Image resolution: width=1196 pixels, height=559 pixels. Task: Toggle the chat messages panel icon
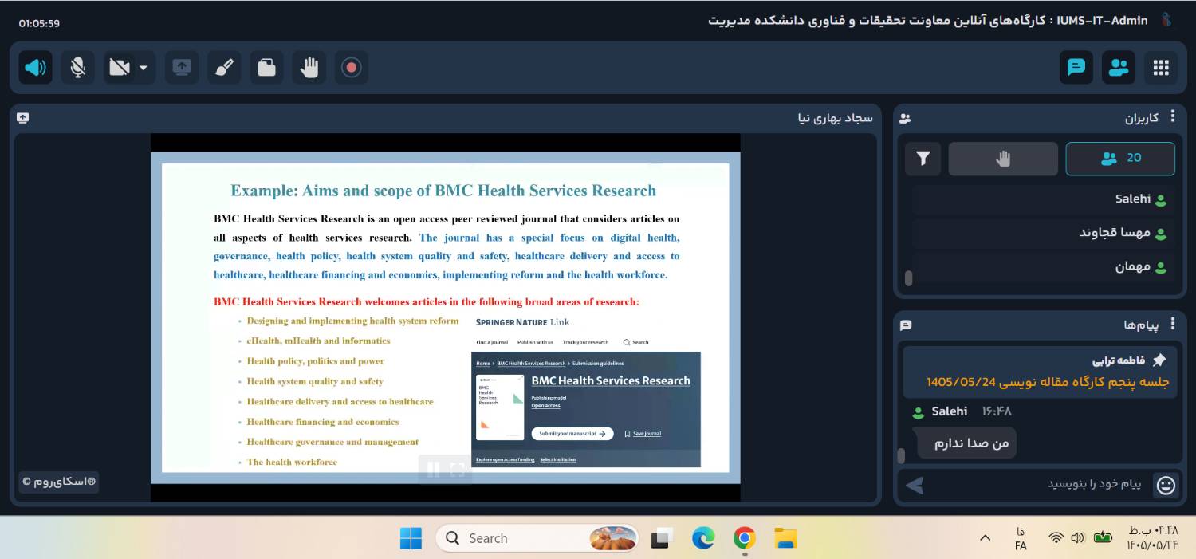click(x=1076, y=68)
